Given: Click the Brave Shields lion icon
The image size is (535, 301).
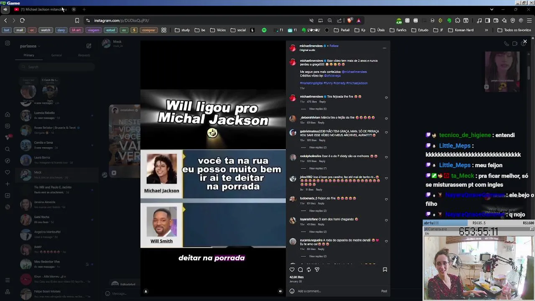Looking at the screenshot, I should tap(350, 20).
